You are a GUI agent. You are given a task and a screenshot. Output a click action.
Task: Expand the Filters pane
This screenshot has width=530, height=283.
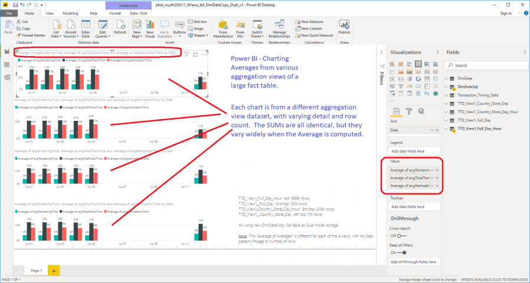click(x=382, y=52)
